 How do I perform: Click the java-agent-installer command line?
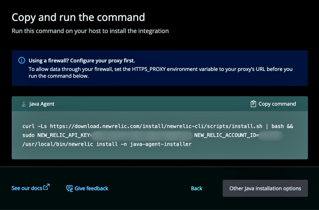(107, 144)
